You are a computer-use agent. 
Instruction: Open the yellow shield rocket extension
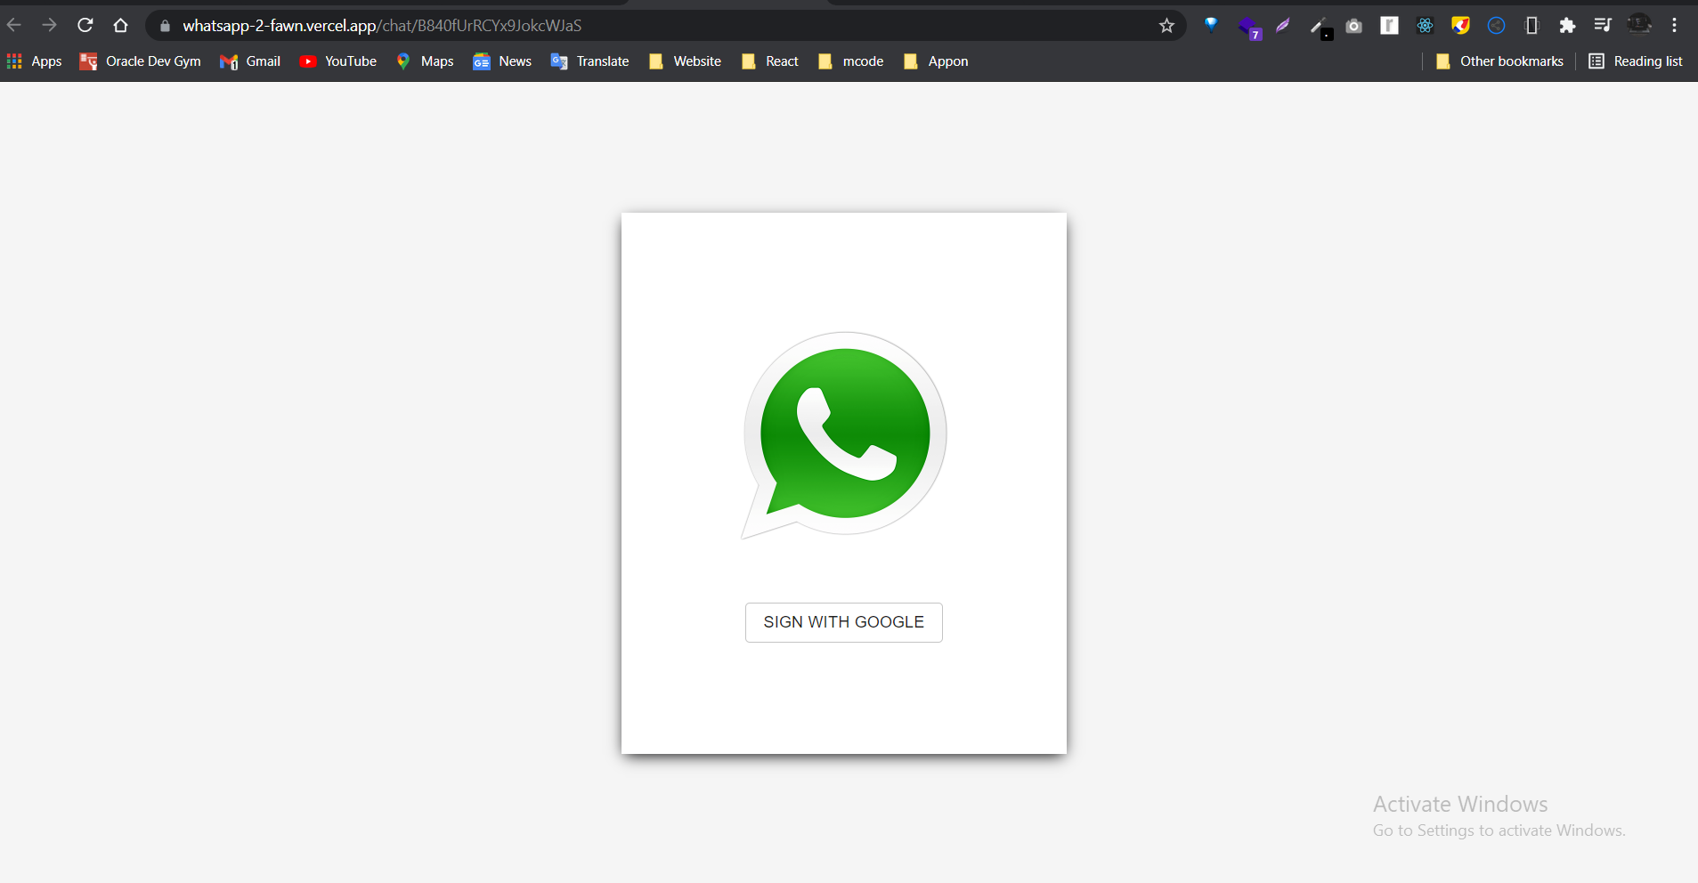[x=1460, y=25]
